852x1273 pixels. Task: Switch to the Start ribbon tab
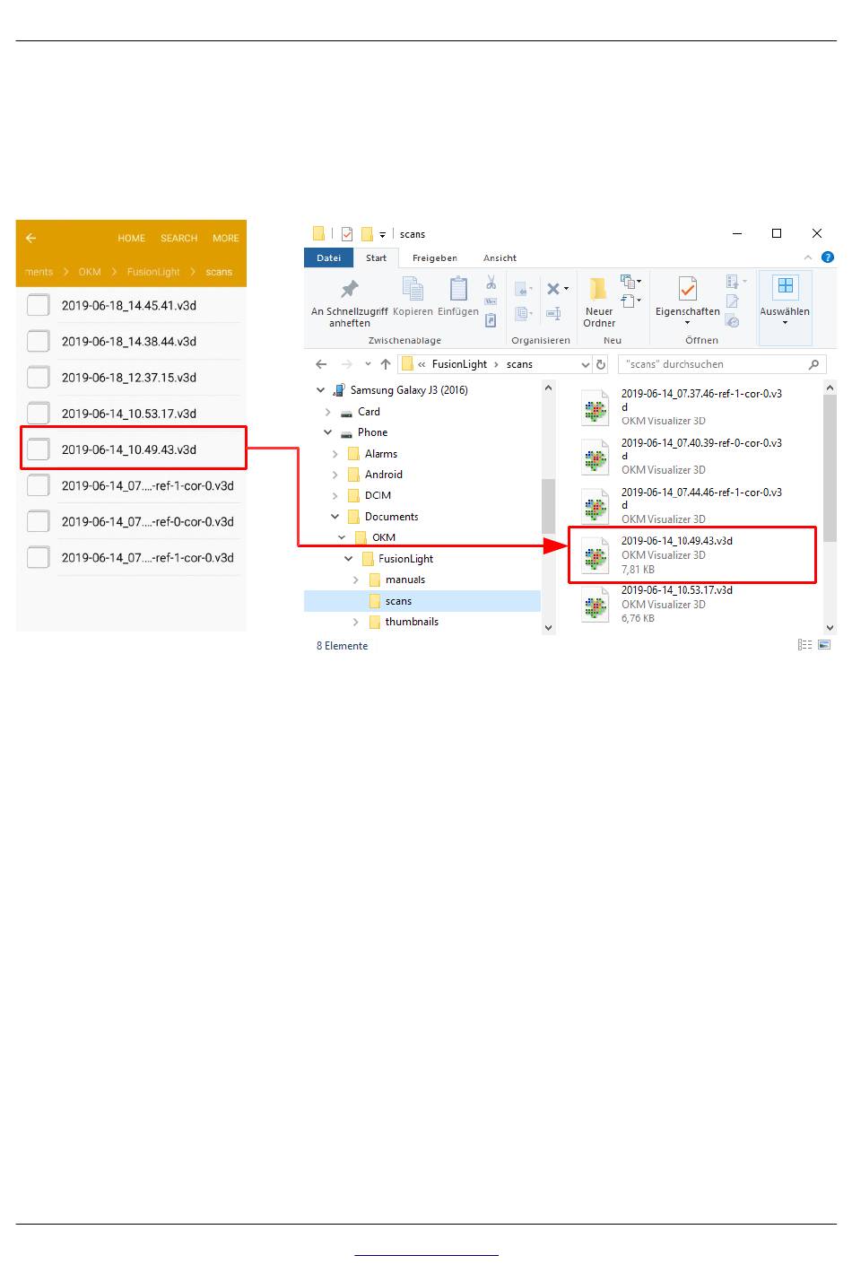tap(376, 257)
